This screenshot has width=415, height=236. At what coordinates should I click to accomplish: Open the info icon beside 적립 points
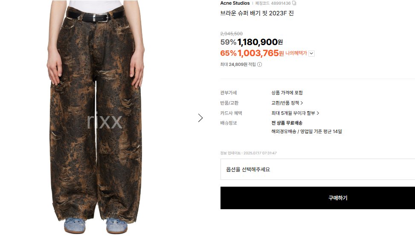click(260, 64)
